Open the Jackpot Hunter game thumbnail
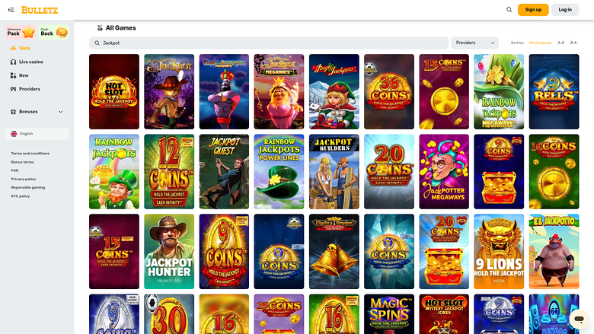The width and height of the screenshot is (594, 334). coord(169,252)
